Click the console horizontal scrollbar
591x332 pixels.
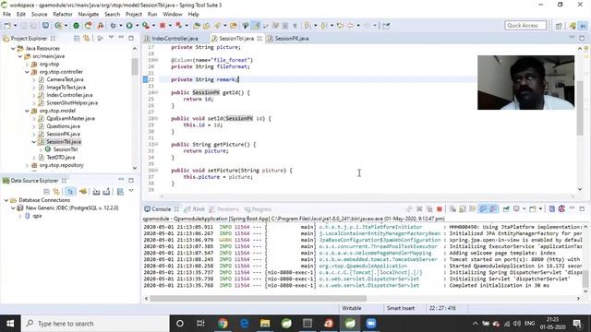click(258, 299)
